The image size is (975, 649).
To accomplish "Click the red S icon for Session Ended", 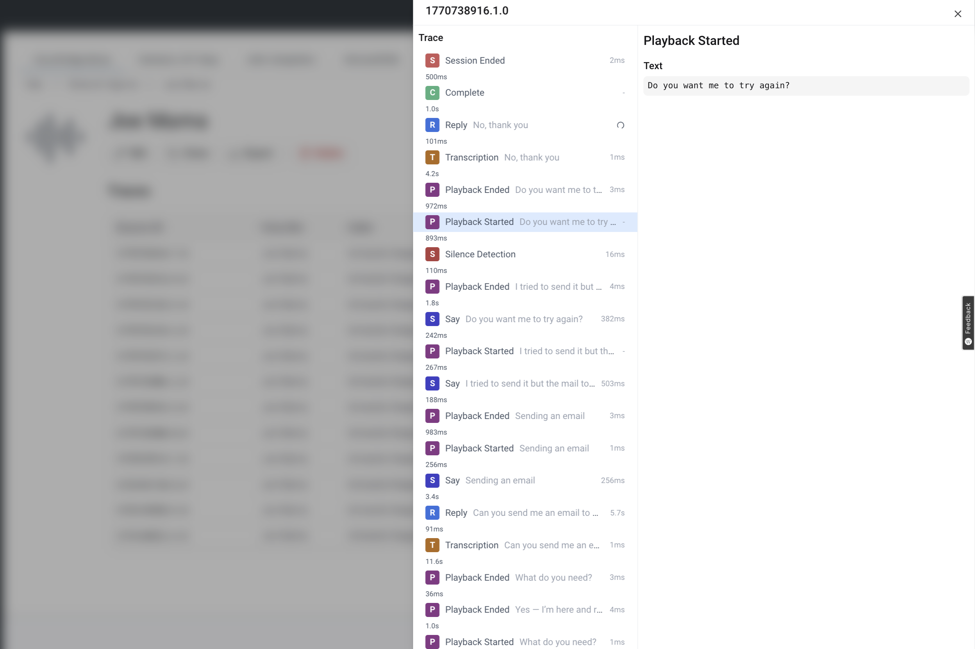I will click(432, 61).
